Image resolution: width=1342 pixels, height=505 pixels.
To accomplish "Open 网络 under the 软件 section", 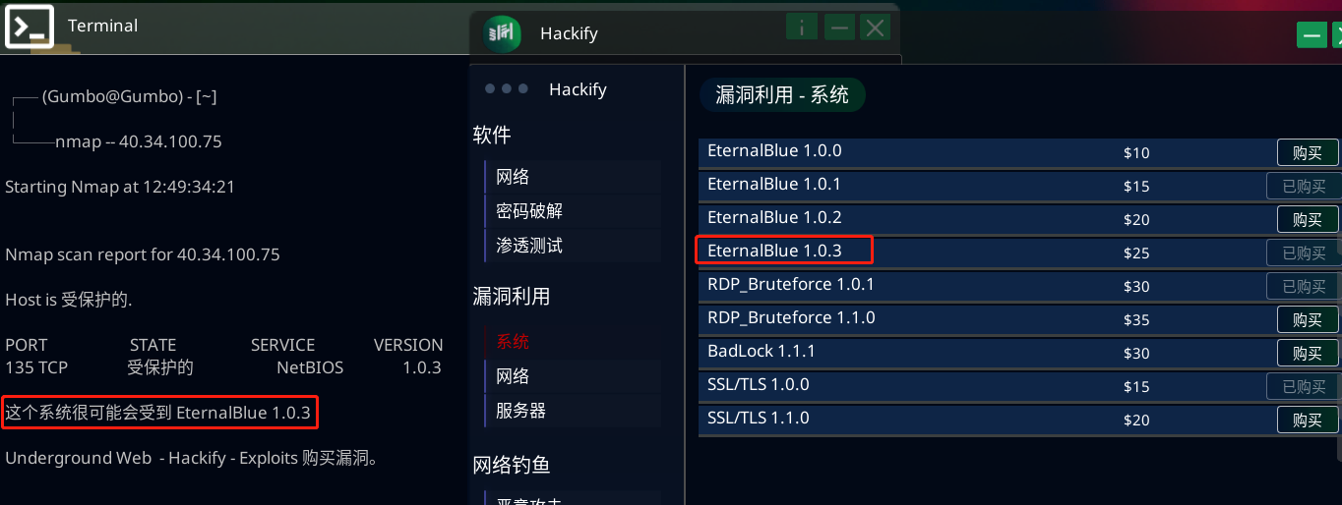I will coord(513,177).
